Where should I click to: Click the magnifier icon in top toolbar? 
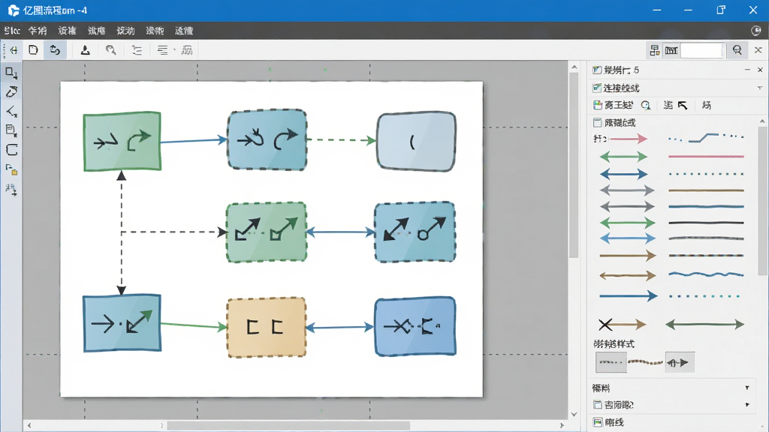111,50
